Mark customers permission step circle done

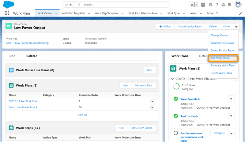tap(176, 133)
